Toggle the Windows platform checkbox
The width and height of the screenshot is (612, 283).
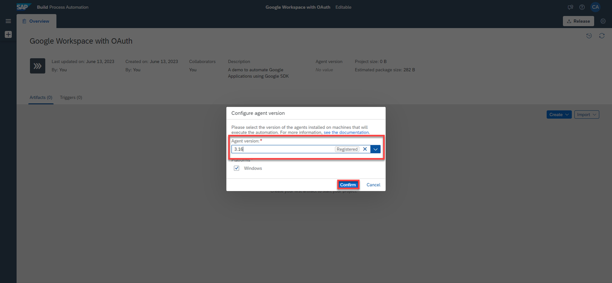pyautogui.click(x=237, y=168)
